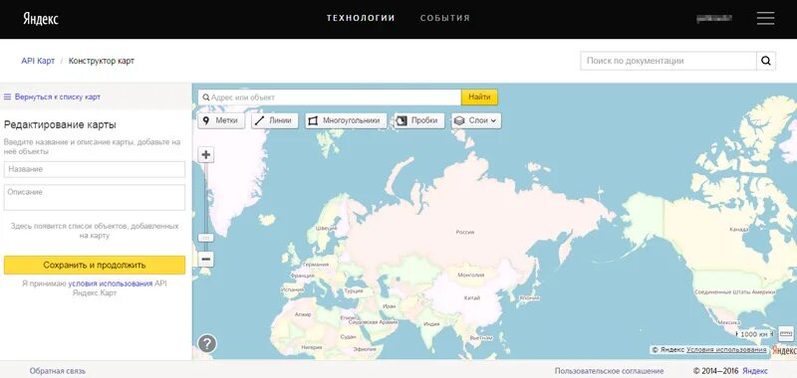Image resolution: width=797 pixels, height=378 pixels.
Task: Click the Германия label on map
Action: click(315, 265)
